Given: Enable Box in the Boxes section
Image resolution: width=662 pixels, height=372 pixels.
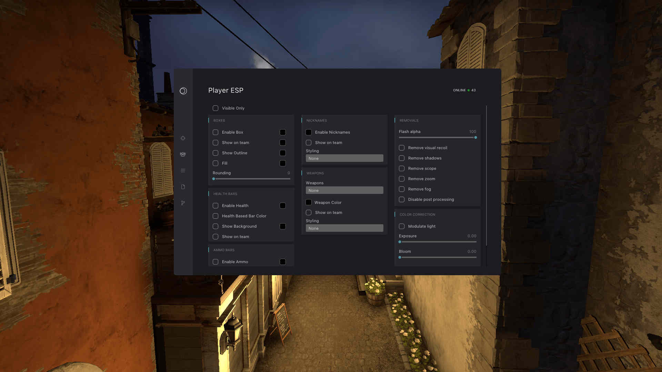Looking at the screenshot, I should [x=215, y=132].
